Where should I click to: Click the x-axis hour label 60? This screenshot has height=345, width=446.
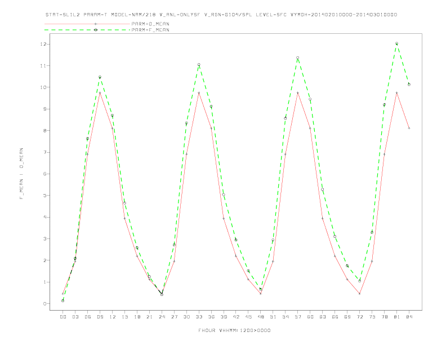point(310,317)
